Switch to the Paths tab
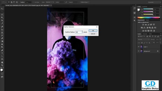Image resolution: width=162 pixels, height=91 pixels. click(x=150, y=34)
